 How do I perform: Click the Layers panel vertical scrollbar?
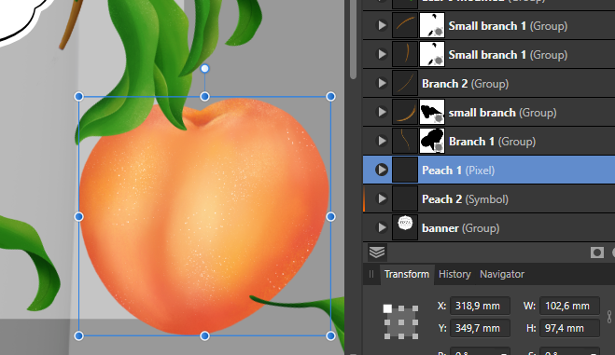[x=354, y=39]
